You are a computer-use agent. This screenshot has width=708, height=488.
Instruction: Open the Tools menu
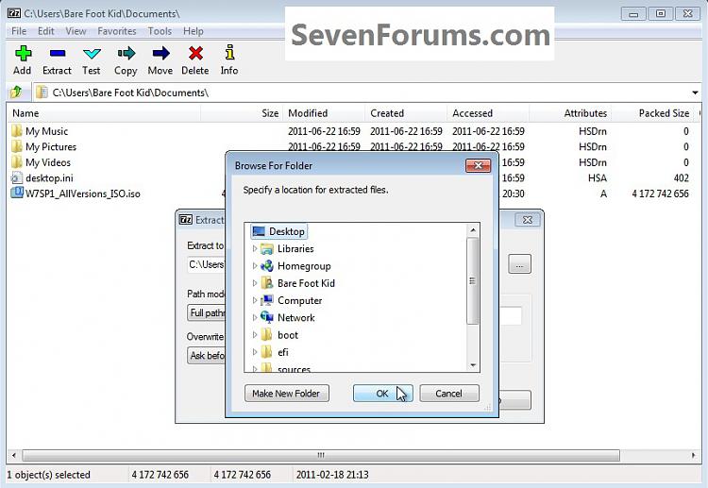[x=160, y=31]
